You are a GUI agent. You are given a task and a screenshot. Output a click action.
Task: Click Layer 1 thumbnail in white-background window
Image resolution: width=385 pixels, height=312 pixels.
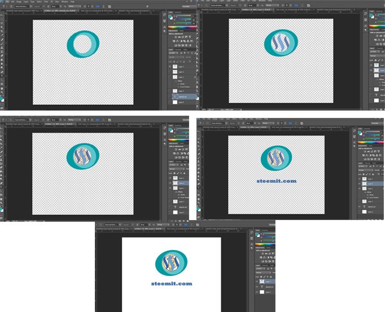[x=262, y=282]
